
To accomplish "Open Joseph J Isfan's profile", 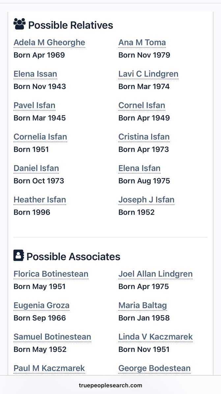I will tap(146, 200).
